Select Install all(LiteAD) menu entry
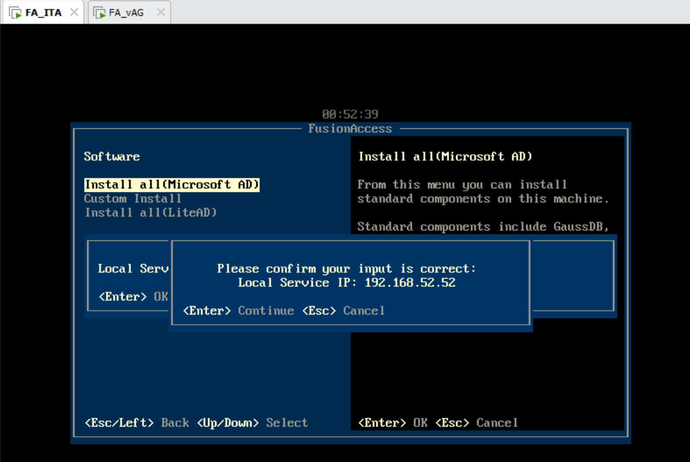 point(151,213)
